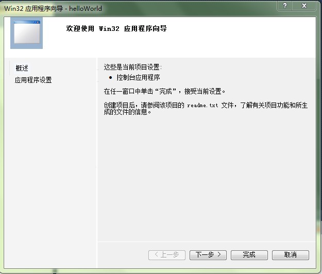The width and height of the screenshot is (322, 274).
Task: Click the readme.txt text
Action: point(202,106)
